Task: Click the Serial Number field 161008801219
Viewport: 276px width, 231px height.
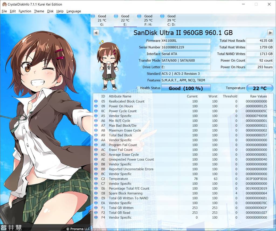Action: click(186, 47)
